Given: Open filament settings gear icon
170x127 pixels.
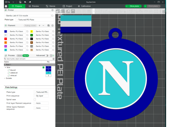Looking at the screenshot, I should pos(52,25).
